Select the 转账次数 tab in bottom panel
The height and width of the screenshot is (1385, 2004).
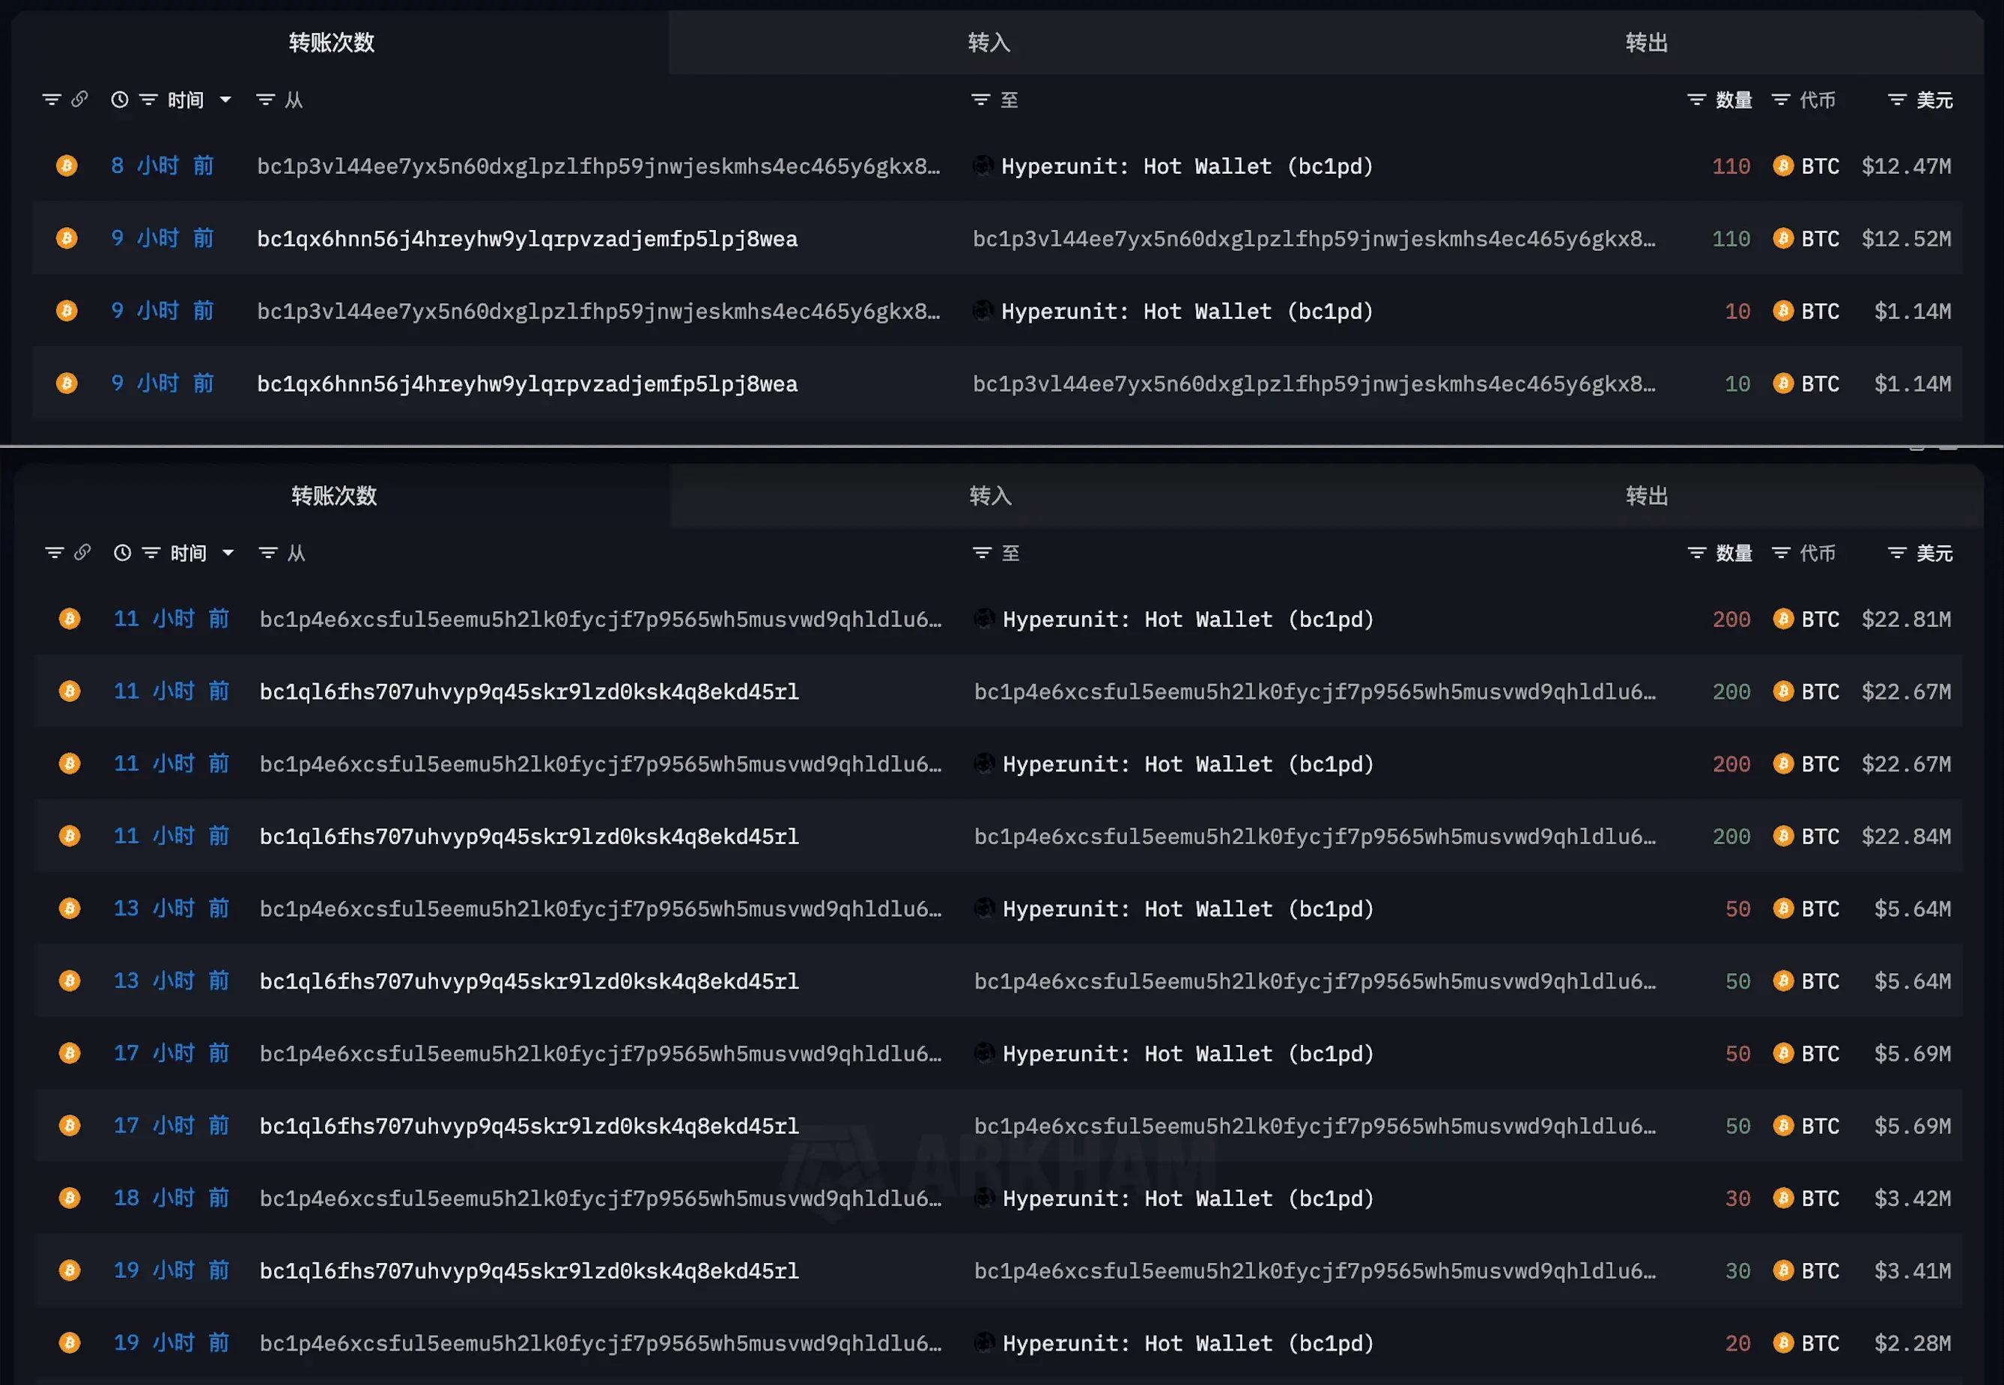tap(334, 496)
